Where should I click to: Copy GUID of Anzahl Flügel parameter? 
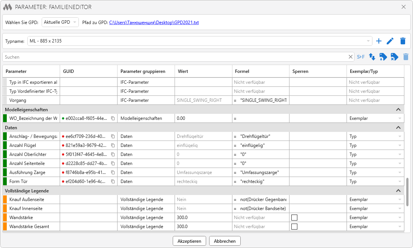point(113,145)
